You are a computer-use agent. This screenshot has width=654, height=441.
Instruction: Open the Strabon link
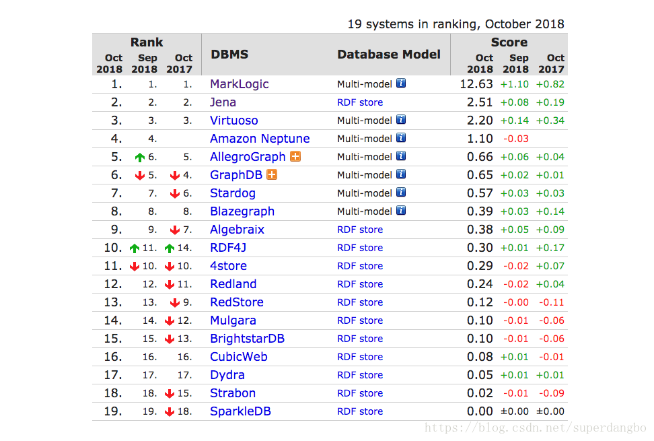(x=233, y=393)
